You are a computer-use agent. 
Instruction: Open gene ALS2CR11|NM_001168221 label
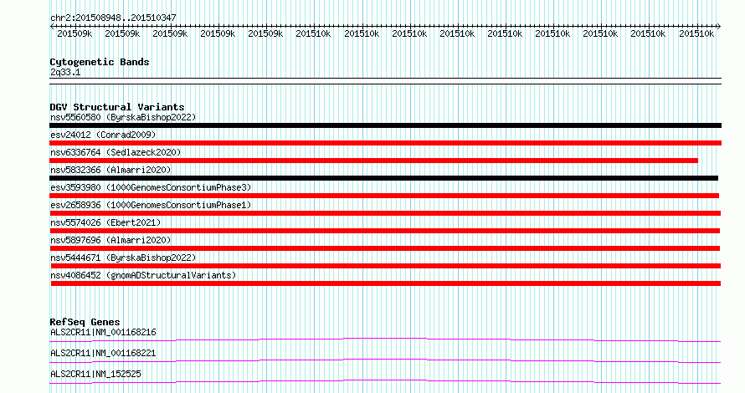pyautogui.click(x=103, y=353)
